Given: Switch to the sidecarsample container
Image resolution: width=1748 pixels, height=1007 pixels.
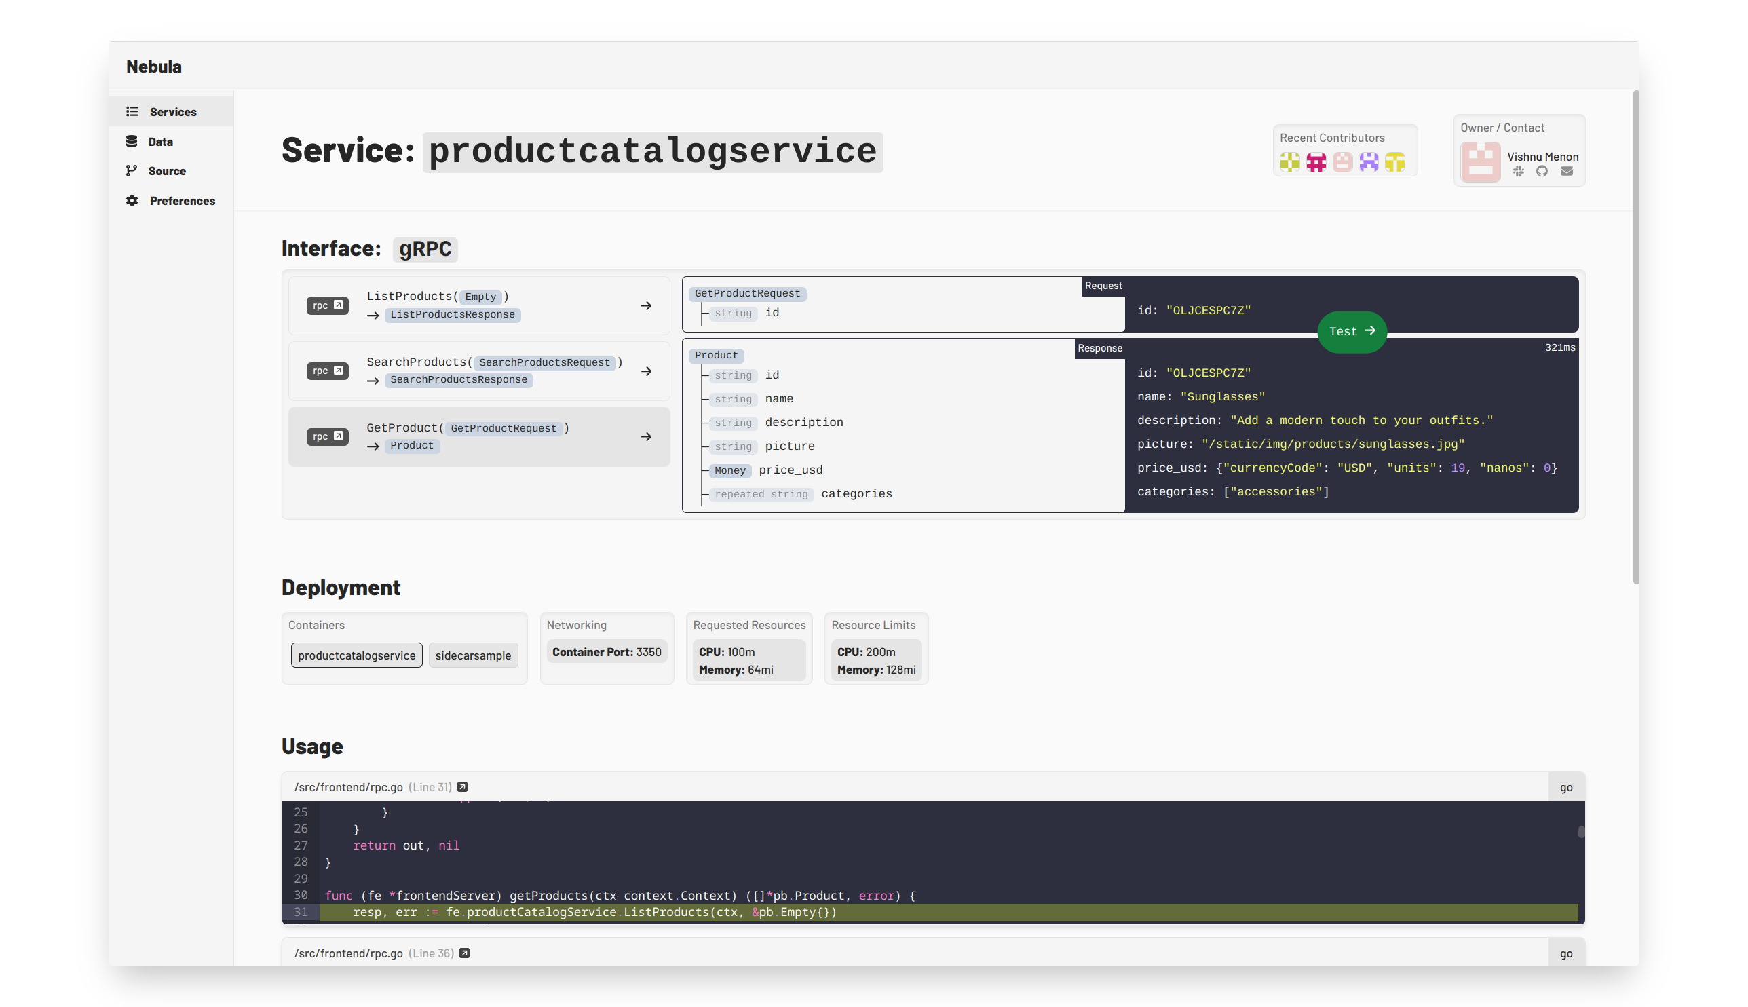Looking at the screenshot, I should 473,655.
